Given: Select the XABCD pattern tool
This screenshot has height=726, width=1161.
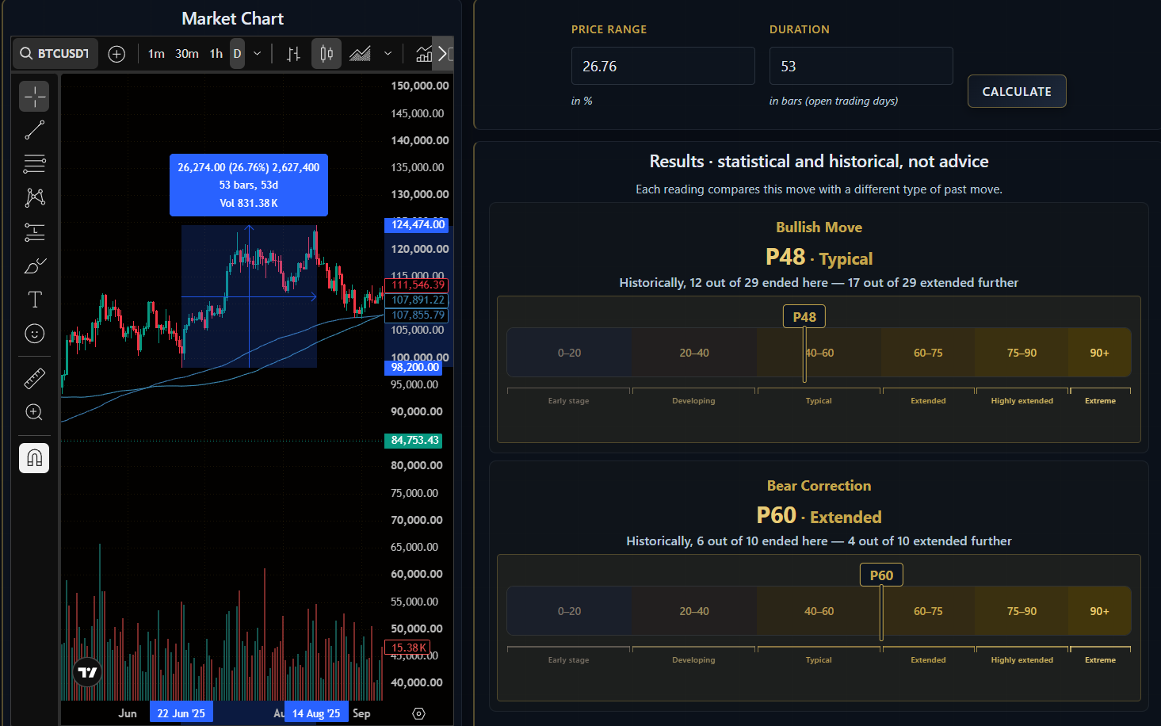Looking at the screenshot, I should click(x=34, y=197).
